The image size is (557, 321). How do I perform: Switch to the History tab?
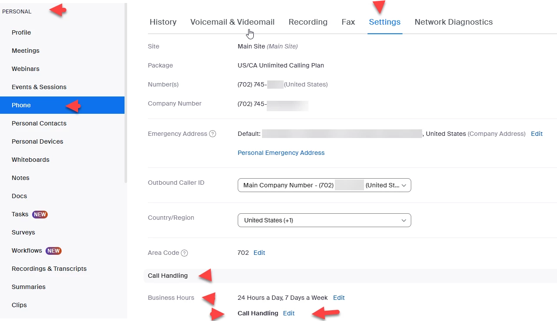click(163, 22)
